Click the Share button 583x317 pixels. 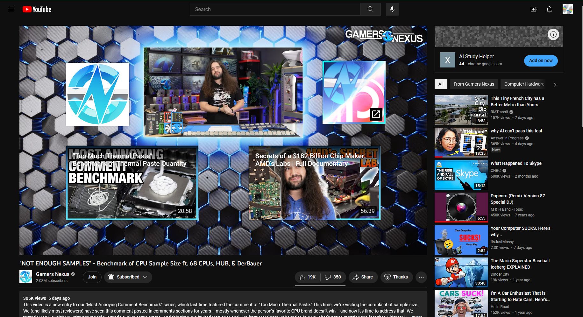pos(363,277)
